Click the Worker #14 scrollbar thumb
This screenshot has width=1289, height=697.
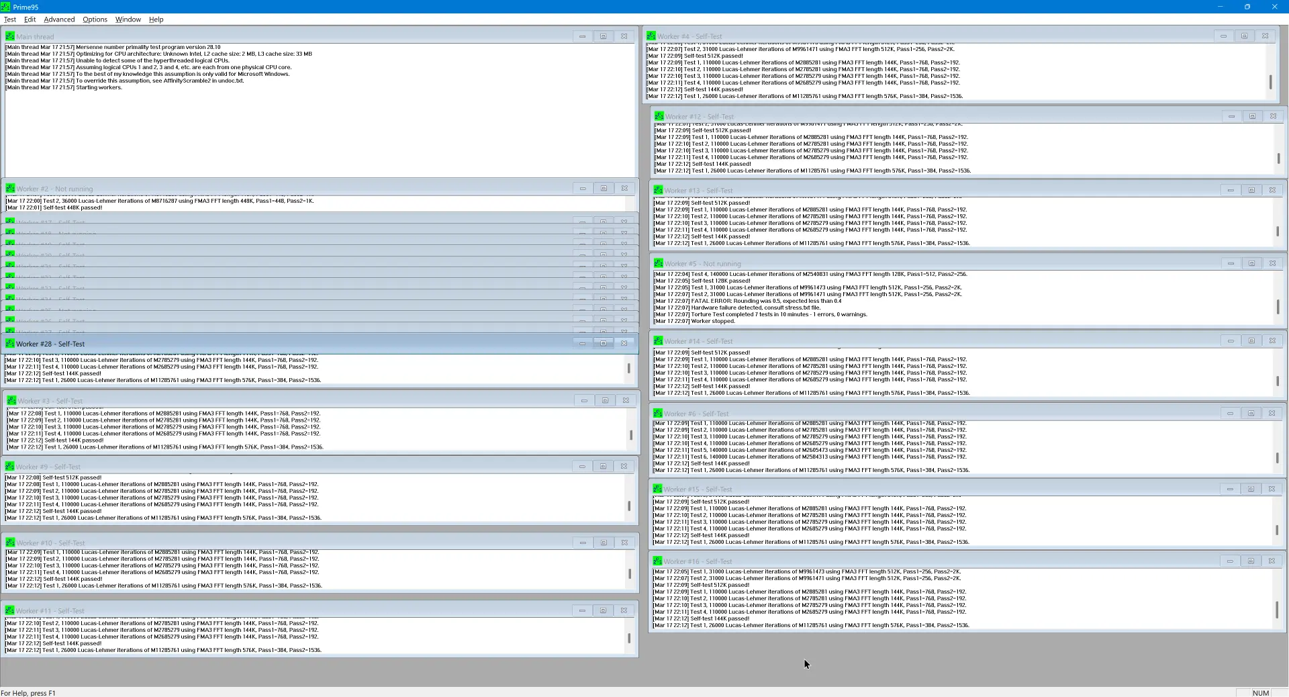point(1278,381)
